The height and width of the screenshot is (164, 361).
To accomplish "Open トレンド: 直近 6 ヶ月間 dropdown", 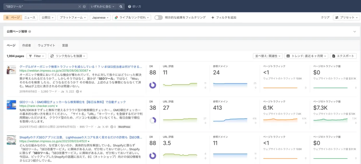I will tap(306, 56).
